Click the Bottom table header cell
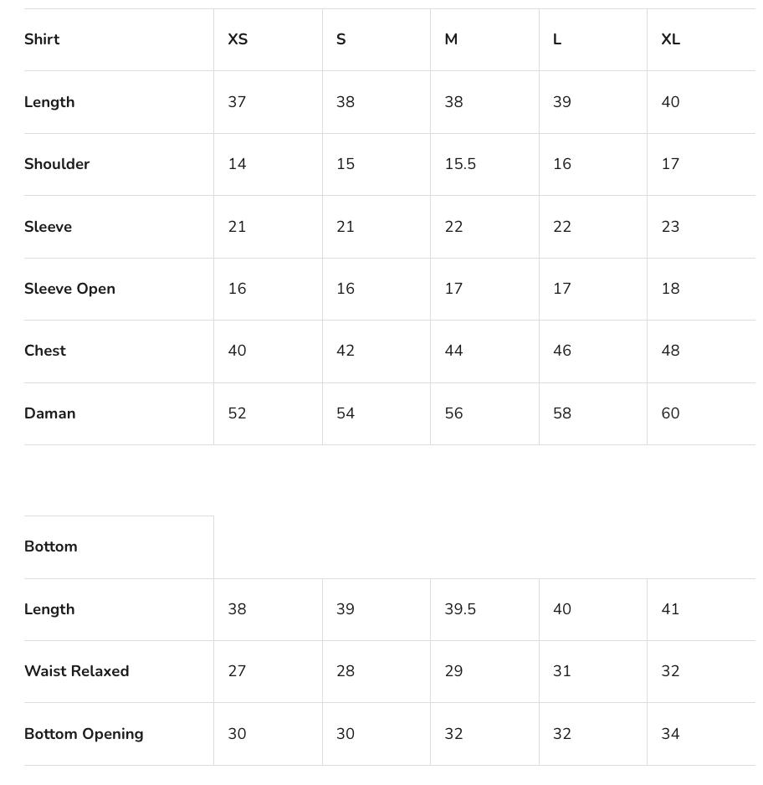 pyautogui.click(x=51, y=546)
